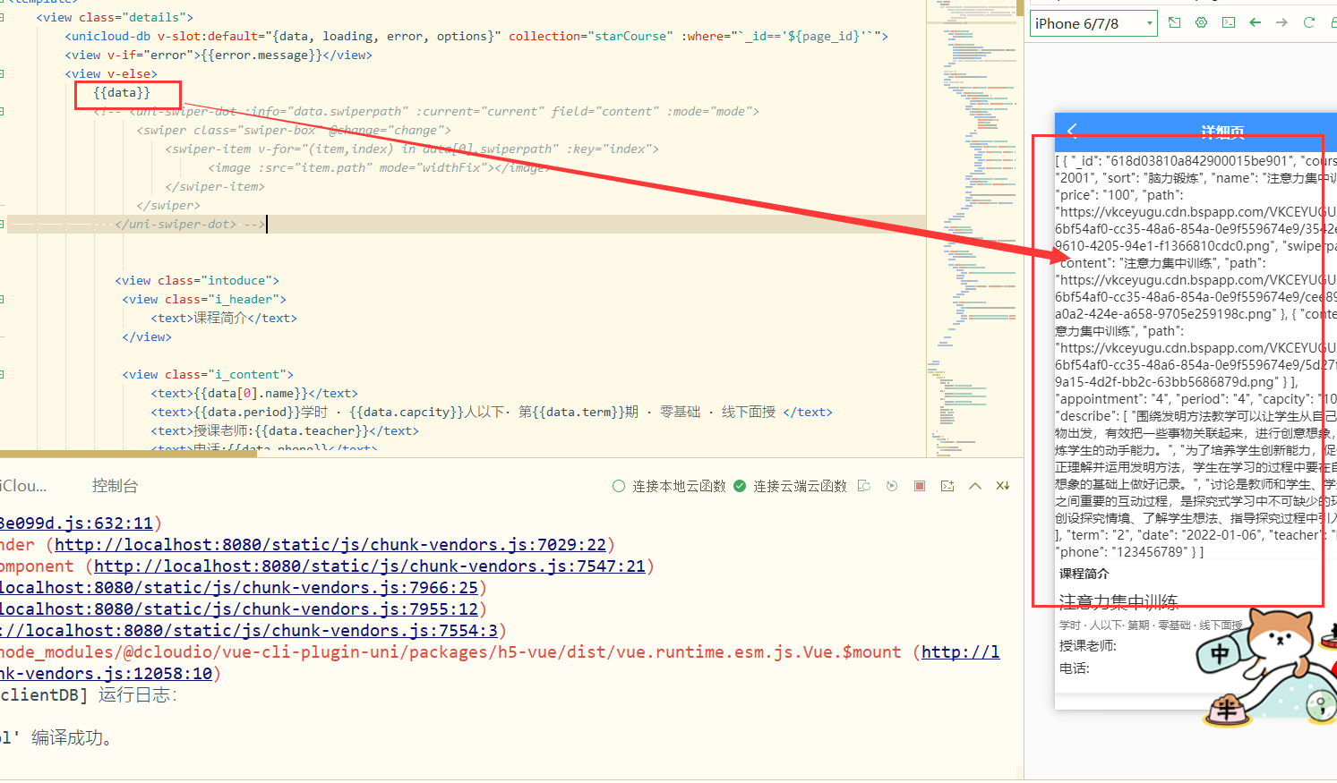Click the rerun icon in console toolbar

click(891, 486)
